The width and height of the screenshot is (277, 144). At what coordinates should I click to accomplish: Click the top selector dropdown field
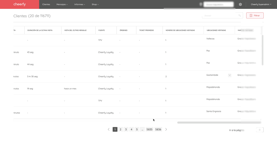(219, 4)
